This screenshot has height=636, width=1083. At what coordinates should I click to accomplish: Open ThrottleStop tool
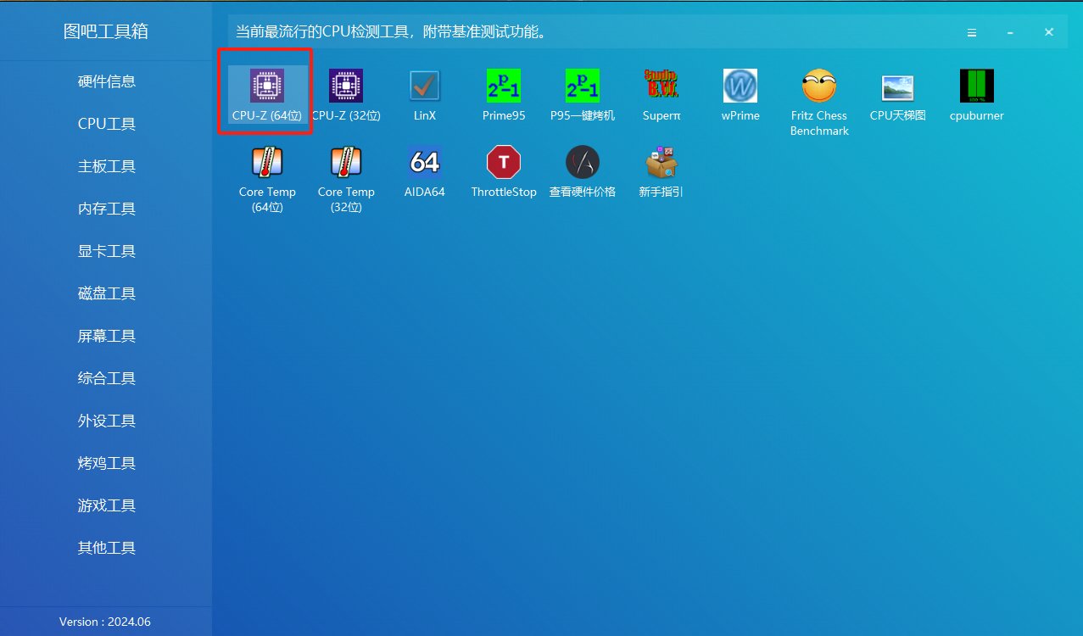[504, 170]
